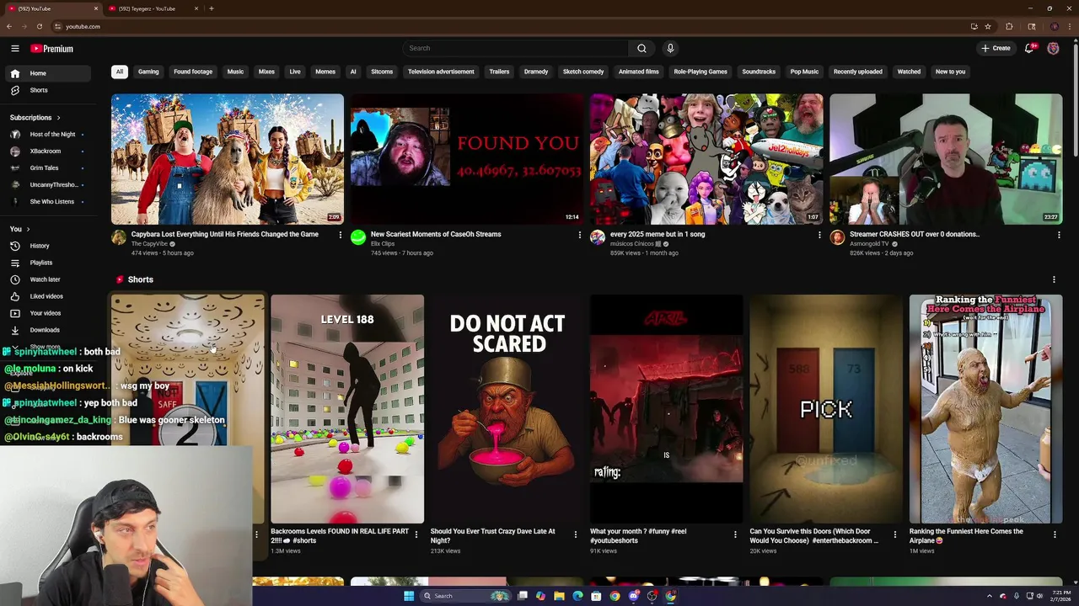Expand the Subscriptions section
The width and height of the screenshot is (1079, 606).
[x=35, y=118]
